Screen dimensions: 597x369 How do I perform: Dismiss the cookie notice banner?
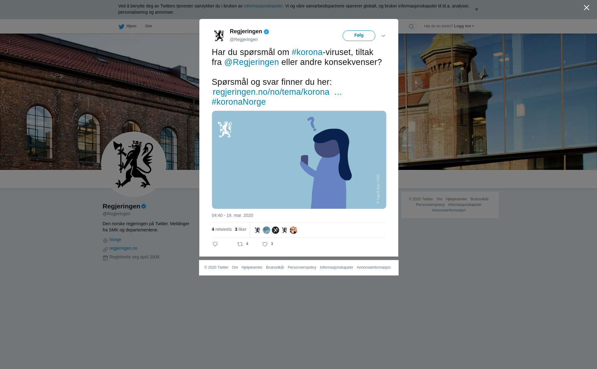(x=476, y=9)
